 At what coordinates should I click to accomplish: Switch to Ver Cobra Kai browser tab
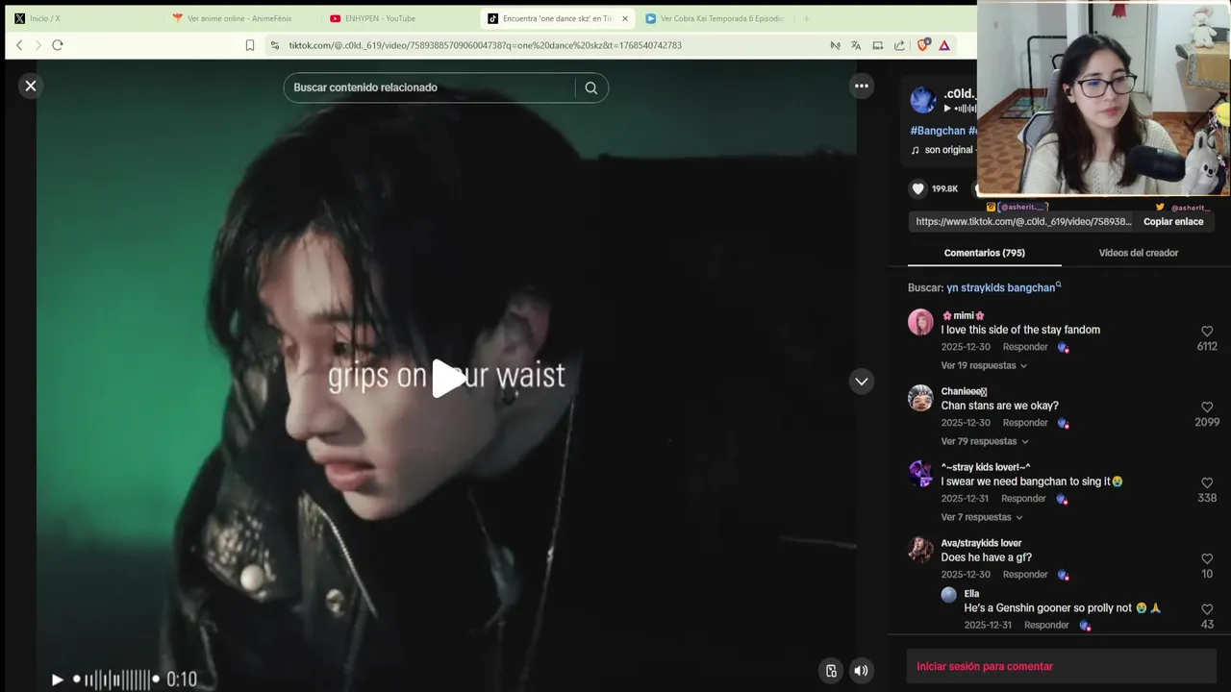pyautogui.click(x=716, y=18)
